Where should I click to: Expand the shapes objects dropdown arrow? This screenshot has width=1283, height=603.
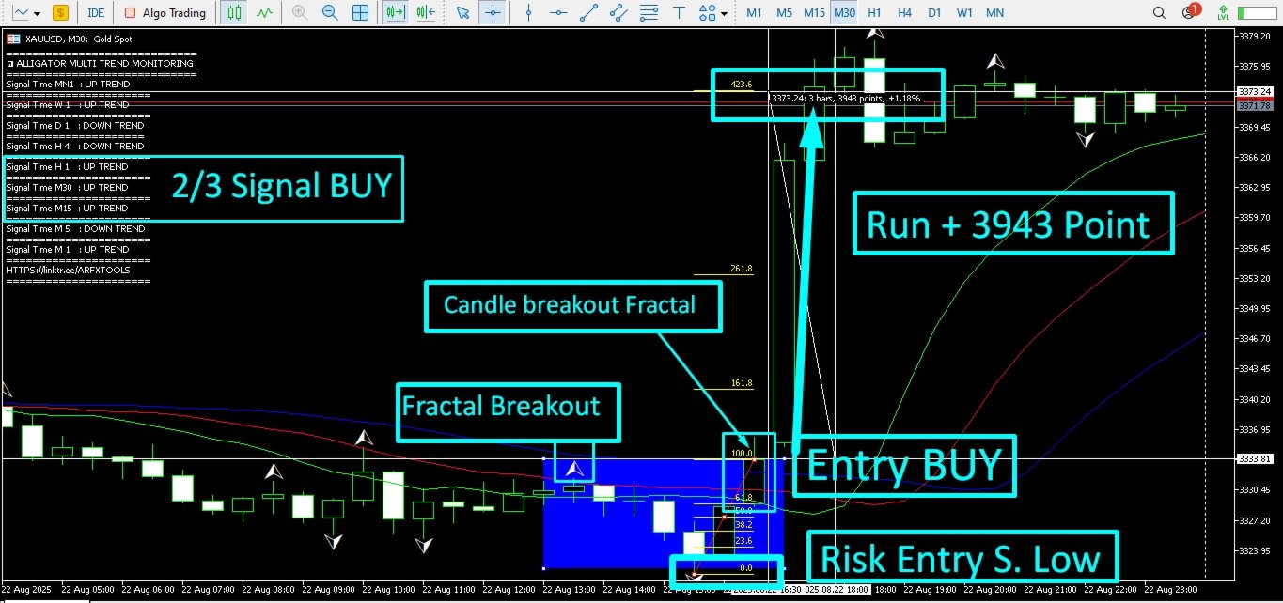click(x=725, y=13)
